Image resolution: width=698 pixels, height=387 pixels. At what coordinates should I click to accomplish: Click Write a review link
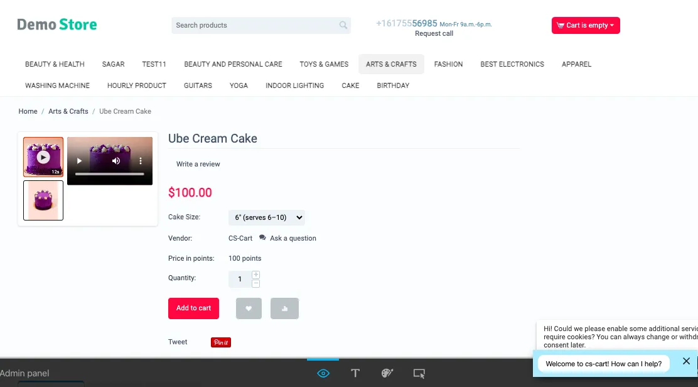coord(198,165)
